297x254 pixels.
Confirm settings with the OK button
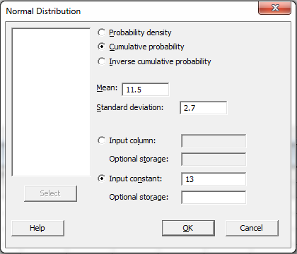click(x=188, y=228)
